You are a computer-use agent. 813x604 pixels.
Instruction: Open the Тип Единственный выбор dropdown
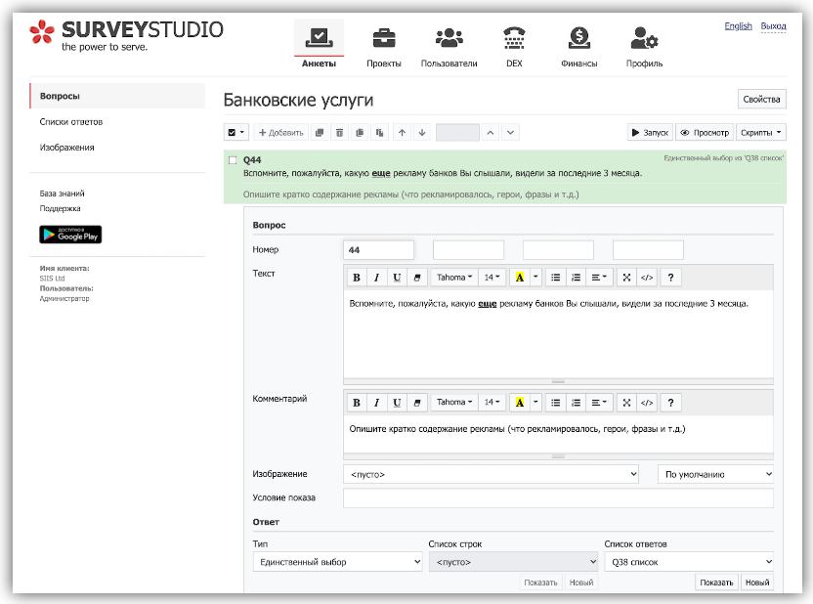(337, 562)
